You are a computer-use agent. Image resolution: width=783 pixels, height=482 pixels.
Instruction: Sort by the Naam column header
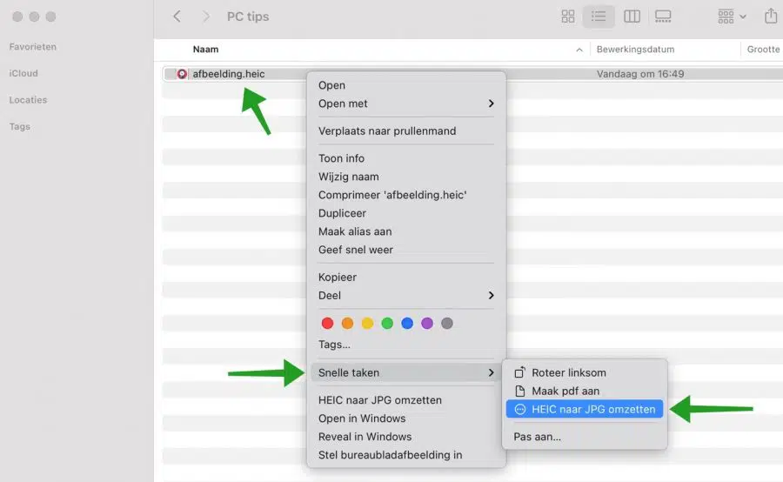[205, 50]
